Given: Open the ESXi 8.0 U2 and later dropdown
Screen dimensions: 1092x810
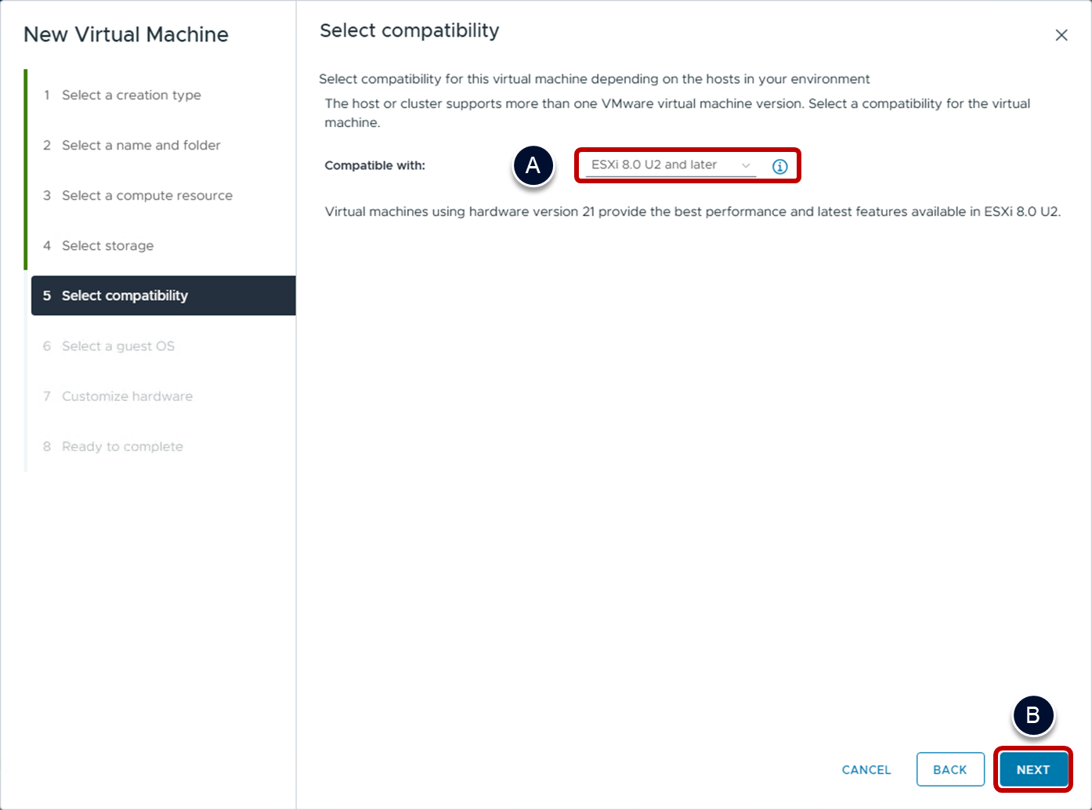Looking at the screenshot, I should point(671,165).
